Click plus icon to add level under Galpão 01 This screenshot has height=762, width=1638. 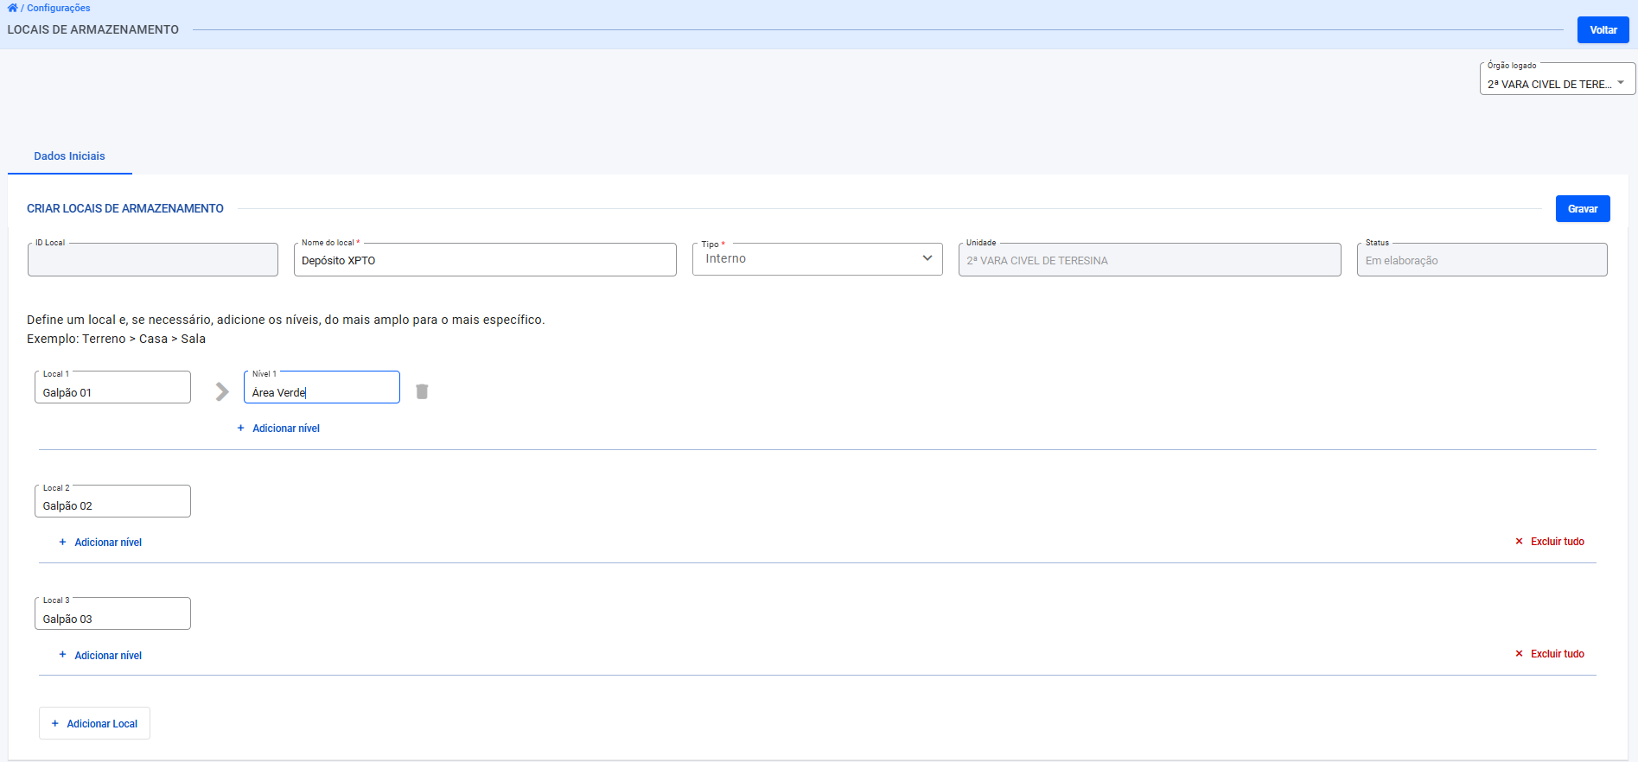tap(241, 429)
